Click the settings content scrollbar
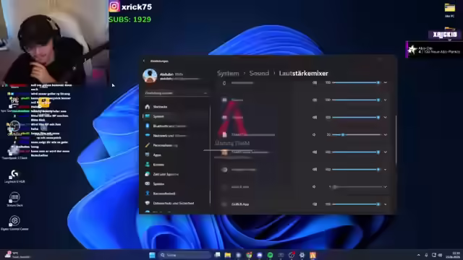The image size is (463, 260). pyautogui.click(x=396, y=140)
